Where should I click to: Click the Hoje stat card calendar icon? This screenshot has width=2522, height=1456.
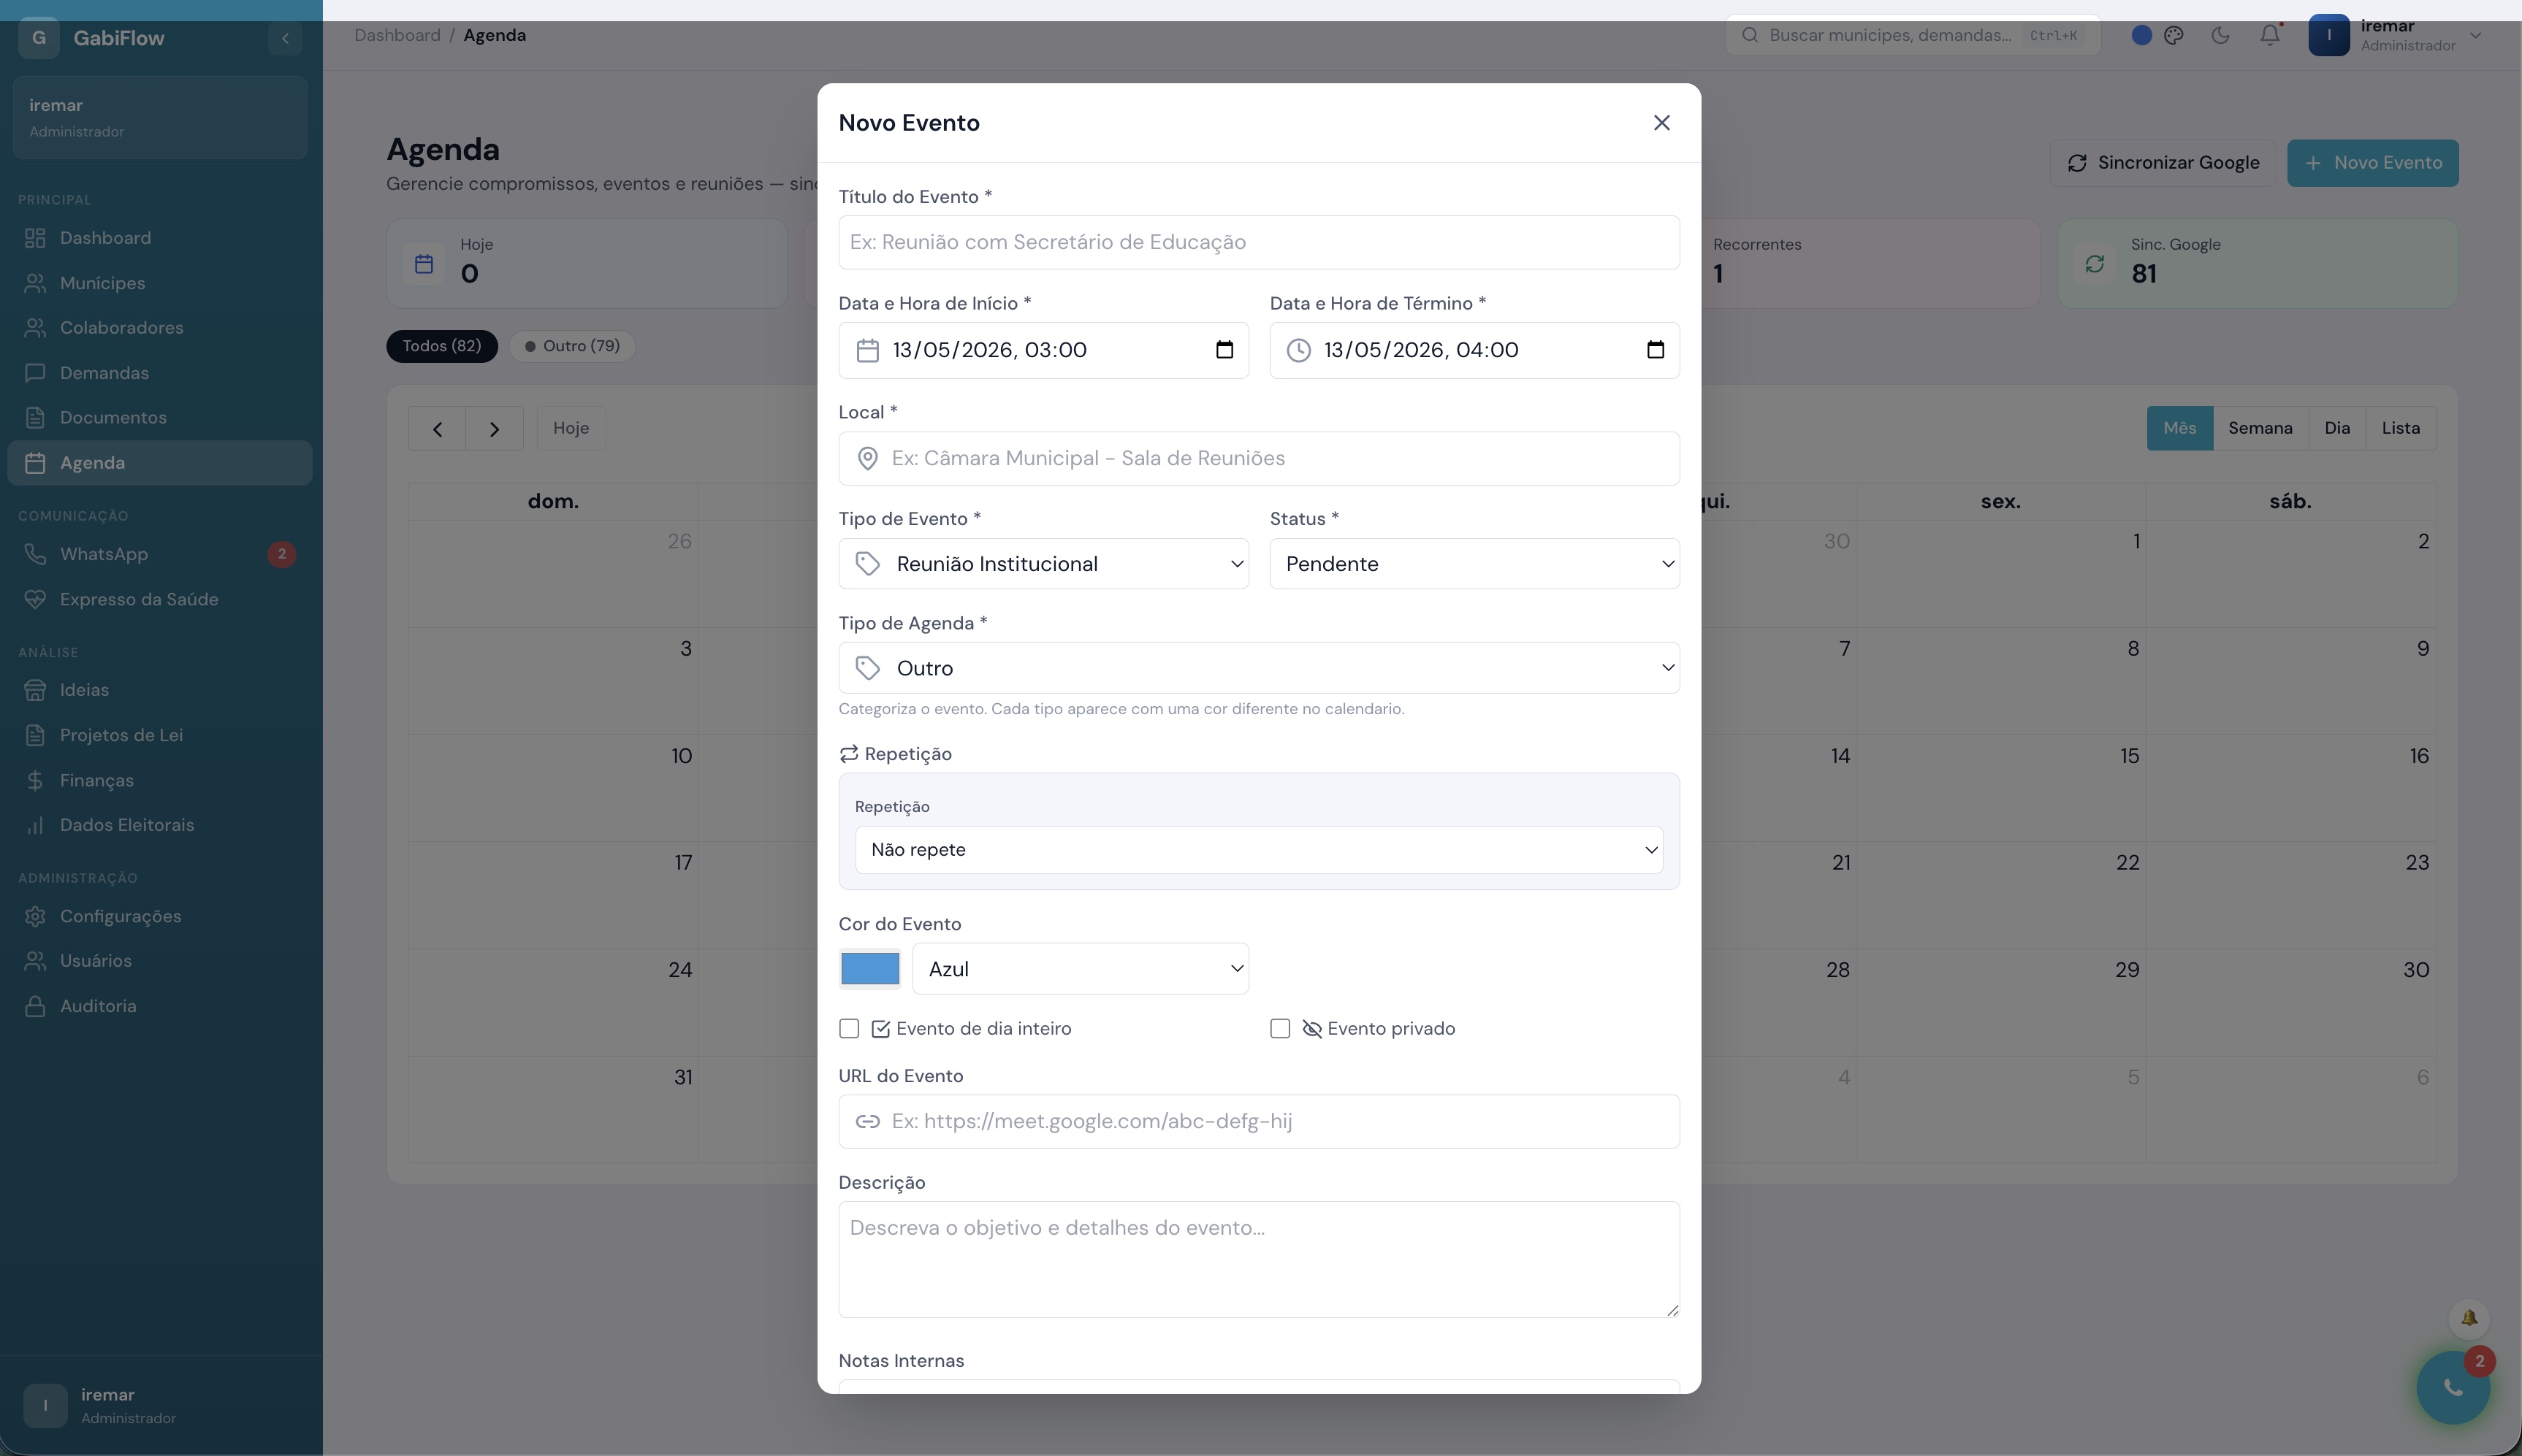(424, 264)
